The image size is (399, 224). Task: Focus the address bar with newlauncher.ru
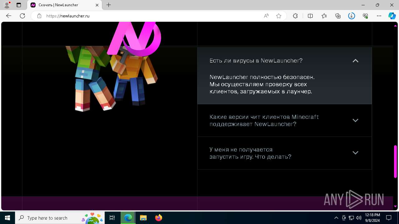(150, 16)
